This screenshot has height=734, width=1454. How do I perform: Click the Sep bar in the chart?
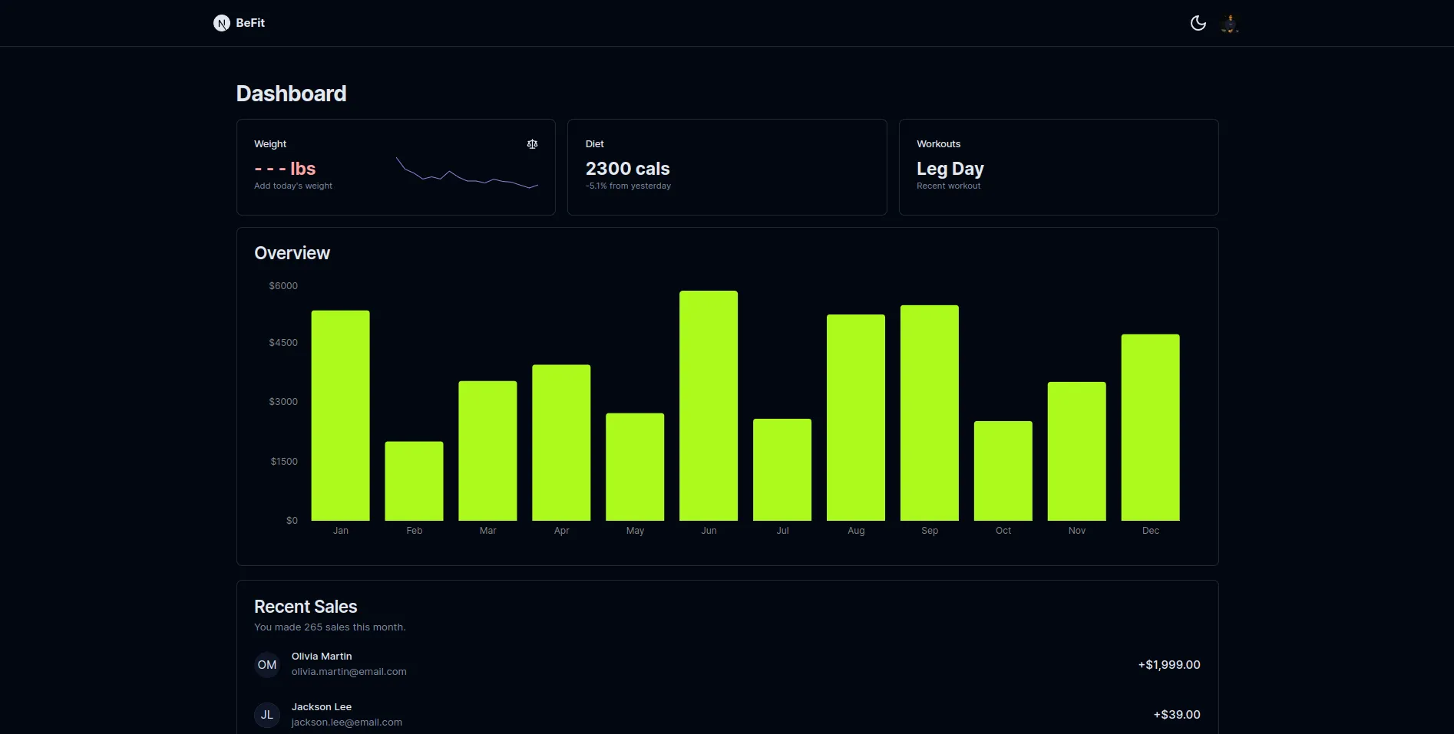[x=929, y=413]
